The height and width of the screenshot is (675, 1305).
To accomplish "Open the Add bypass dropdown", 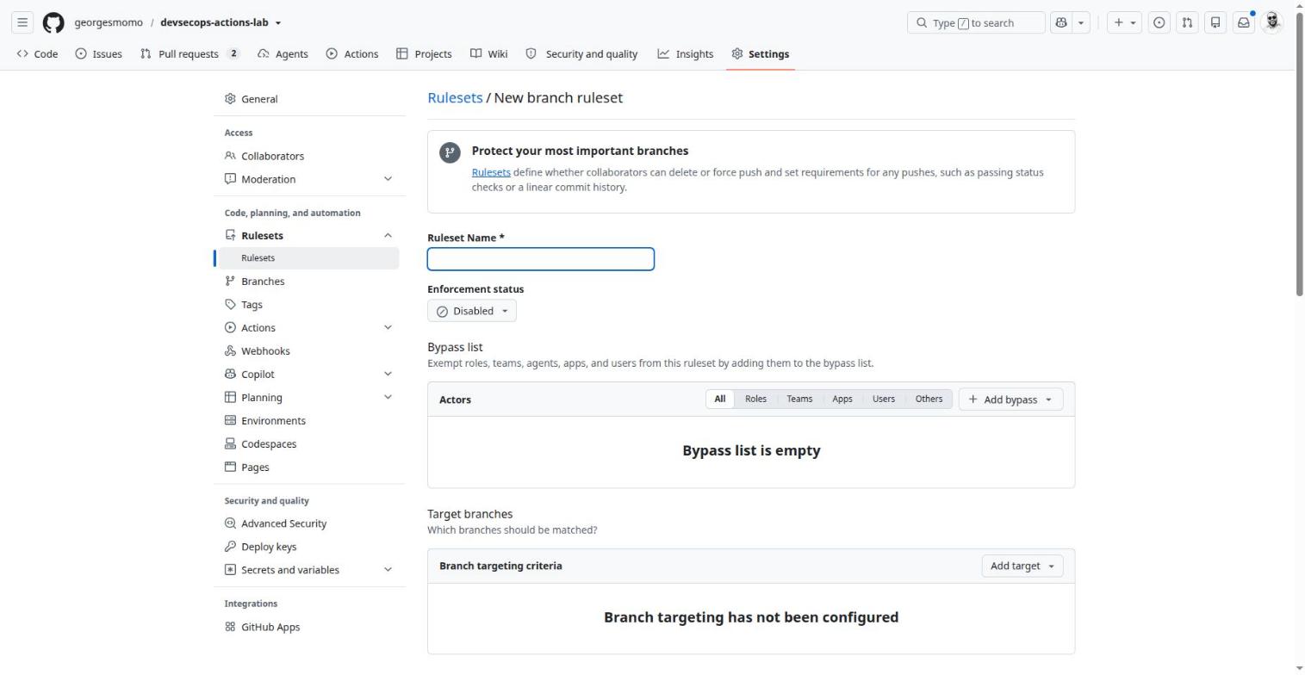I will (1010, 399).
